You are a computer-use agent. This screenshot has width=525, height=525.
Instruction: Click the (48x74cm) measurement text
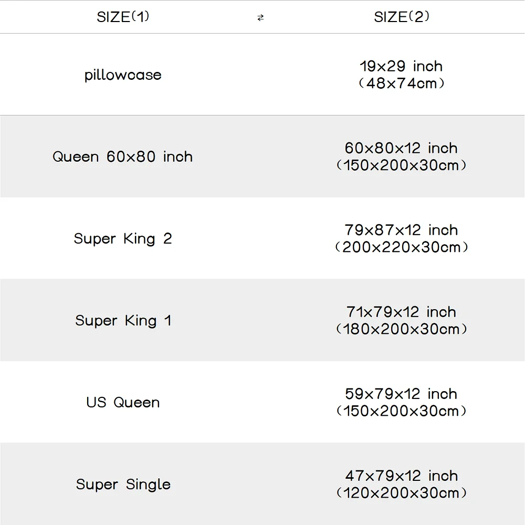tap(401, 83)
